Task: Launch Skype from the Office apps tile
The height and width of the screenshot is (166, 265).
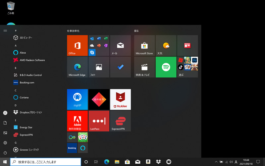Action: pyautogui.click(x=92, y=52)
